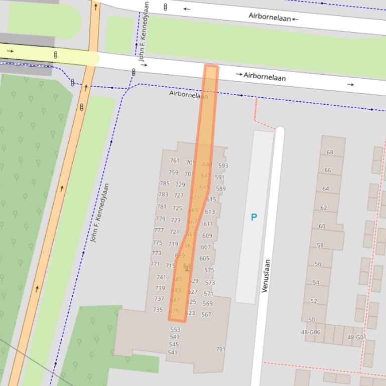Click the garage labeled 48-G06
Image resolution: width=386 pixels, height=386 pixels.
tap(310, 332)
